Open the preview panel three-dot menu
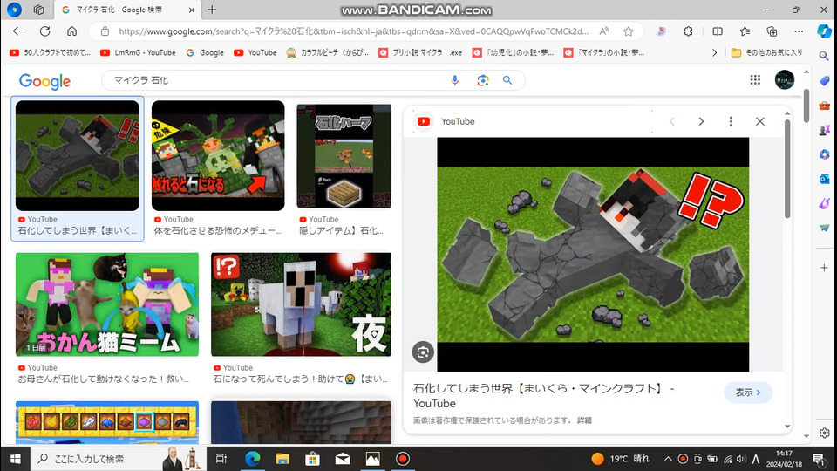Viewport: 837px width, 471px height. pyautogui.click(x=731, y=122)
